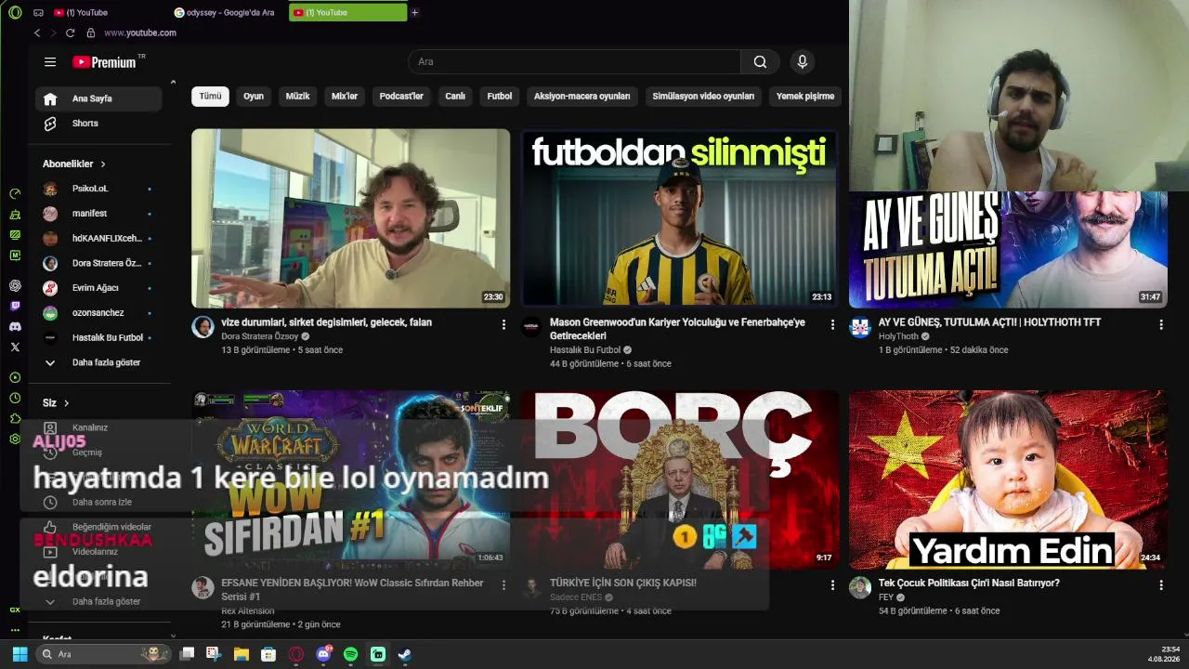
Task: Select the Aksiyon-macera oyunları chip
Action: [x=581, y=96]
